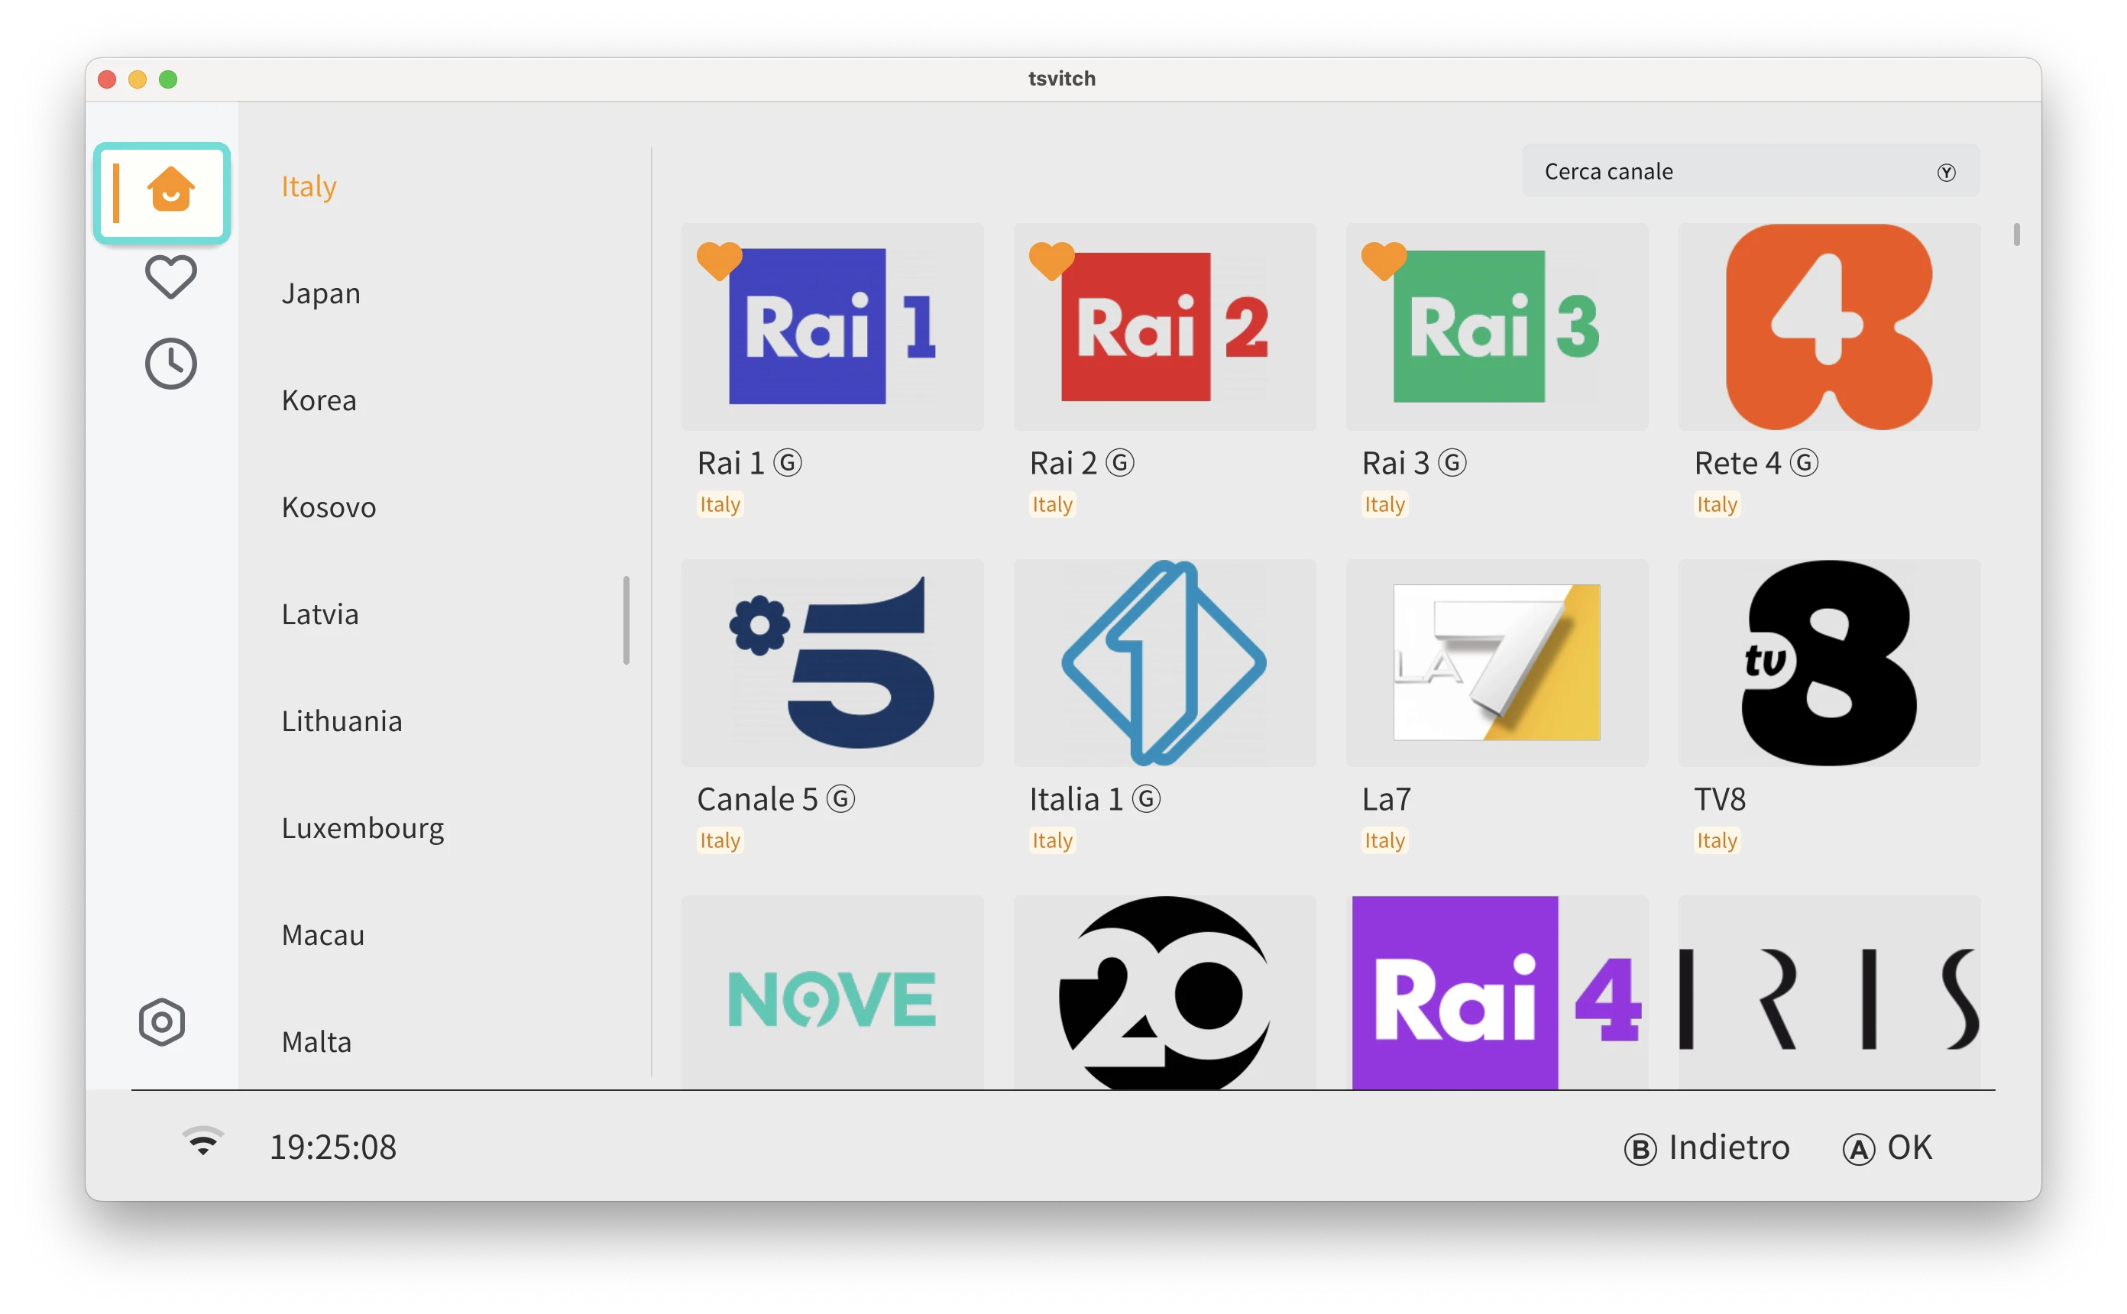
Task: Select Macau in the country list
Action: pyautogui.click(x=322, y=935)
